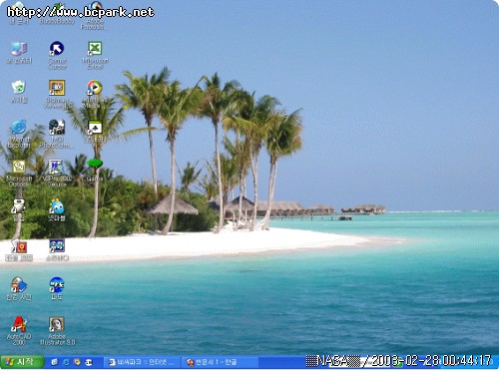
Task: Open the Recycle Bin (휴지통) icon
Action: point(19,92)
